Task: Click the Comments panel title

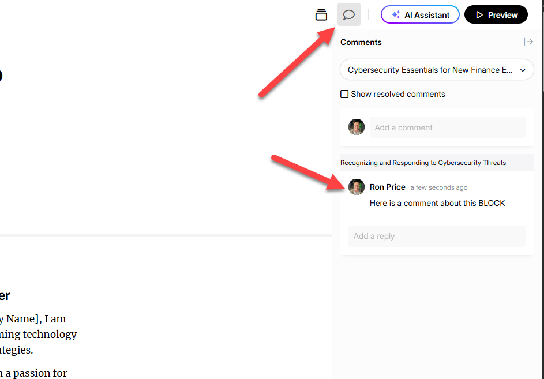Action: 361,42
